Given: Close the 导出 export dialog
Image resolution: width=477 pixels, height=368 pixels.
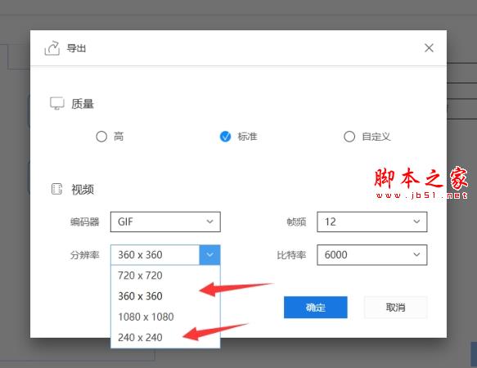Looking at the screenshot, I should (429, 47).
